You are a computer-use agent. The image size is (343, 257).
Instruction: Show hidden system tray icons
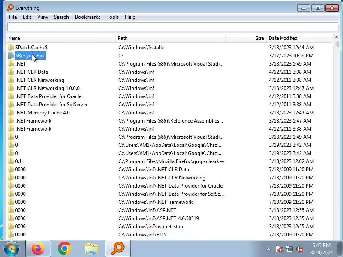(x=269, y=249)
